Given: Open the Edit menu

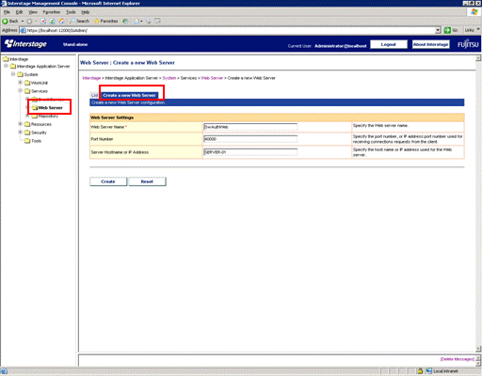Looking at the screenshot, I should (x=19, y=12).
